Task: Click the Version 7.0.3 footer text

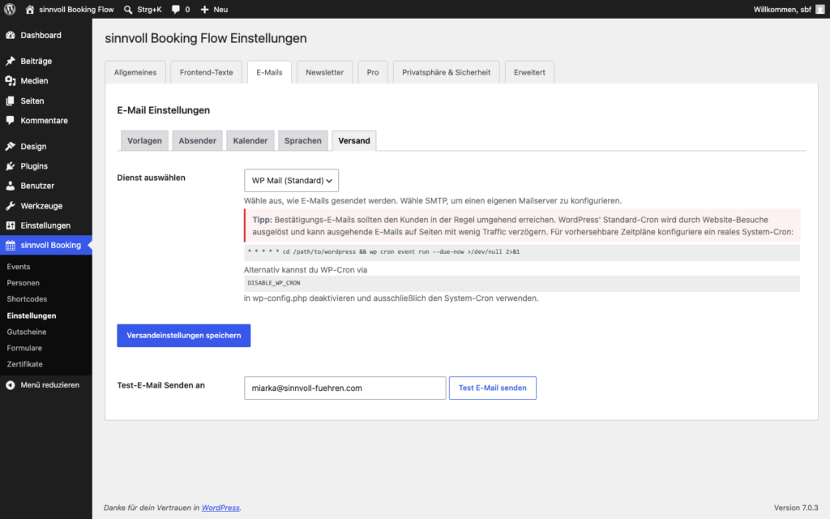Action: click(x=796, y=508)
